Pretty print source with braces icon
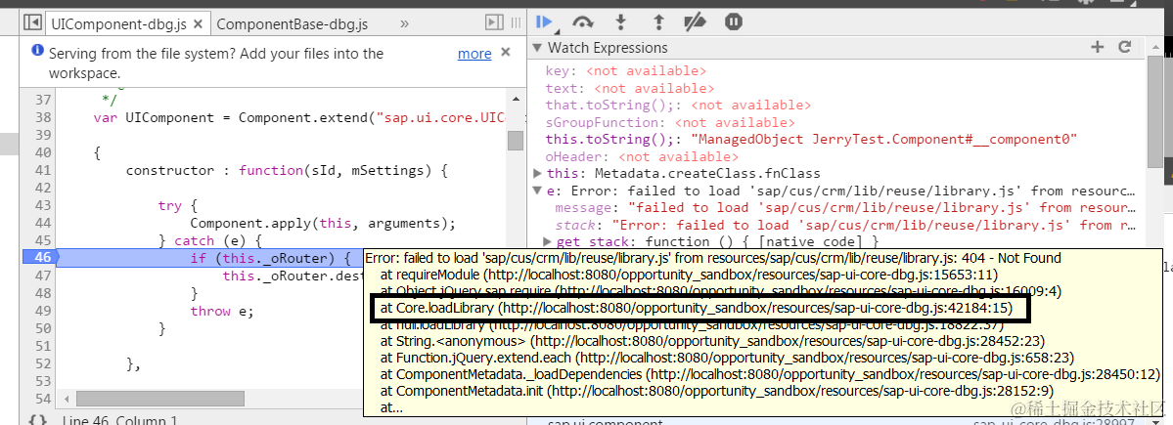 point(38,420)
